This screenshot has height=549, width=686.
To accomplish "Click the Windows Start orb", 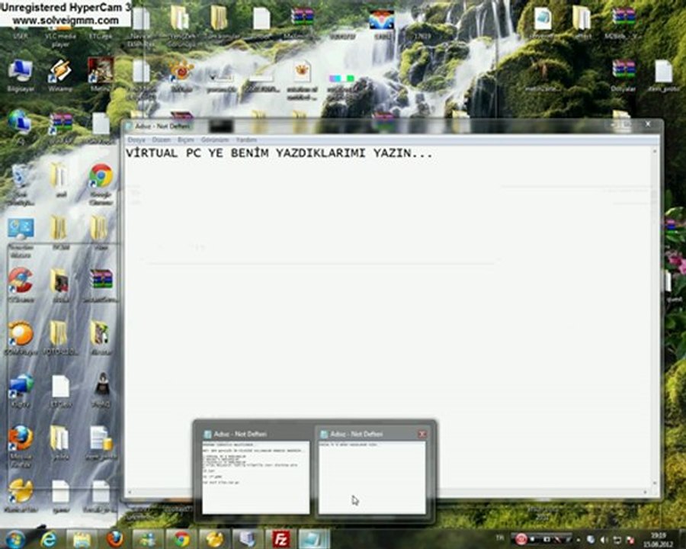I will click(x=15, y=539).
